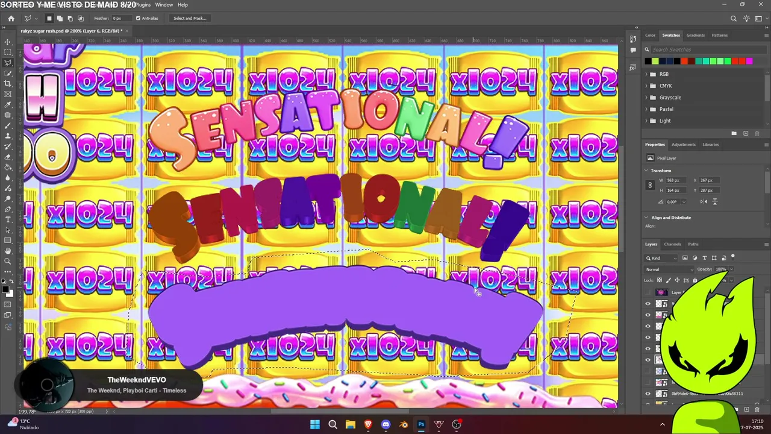
Task: Select the Horizontal Type tool
Action: [8, 219]
